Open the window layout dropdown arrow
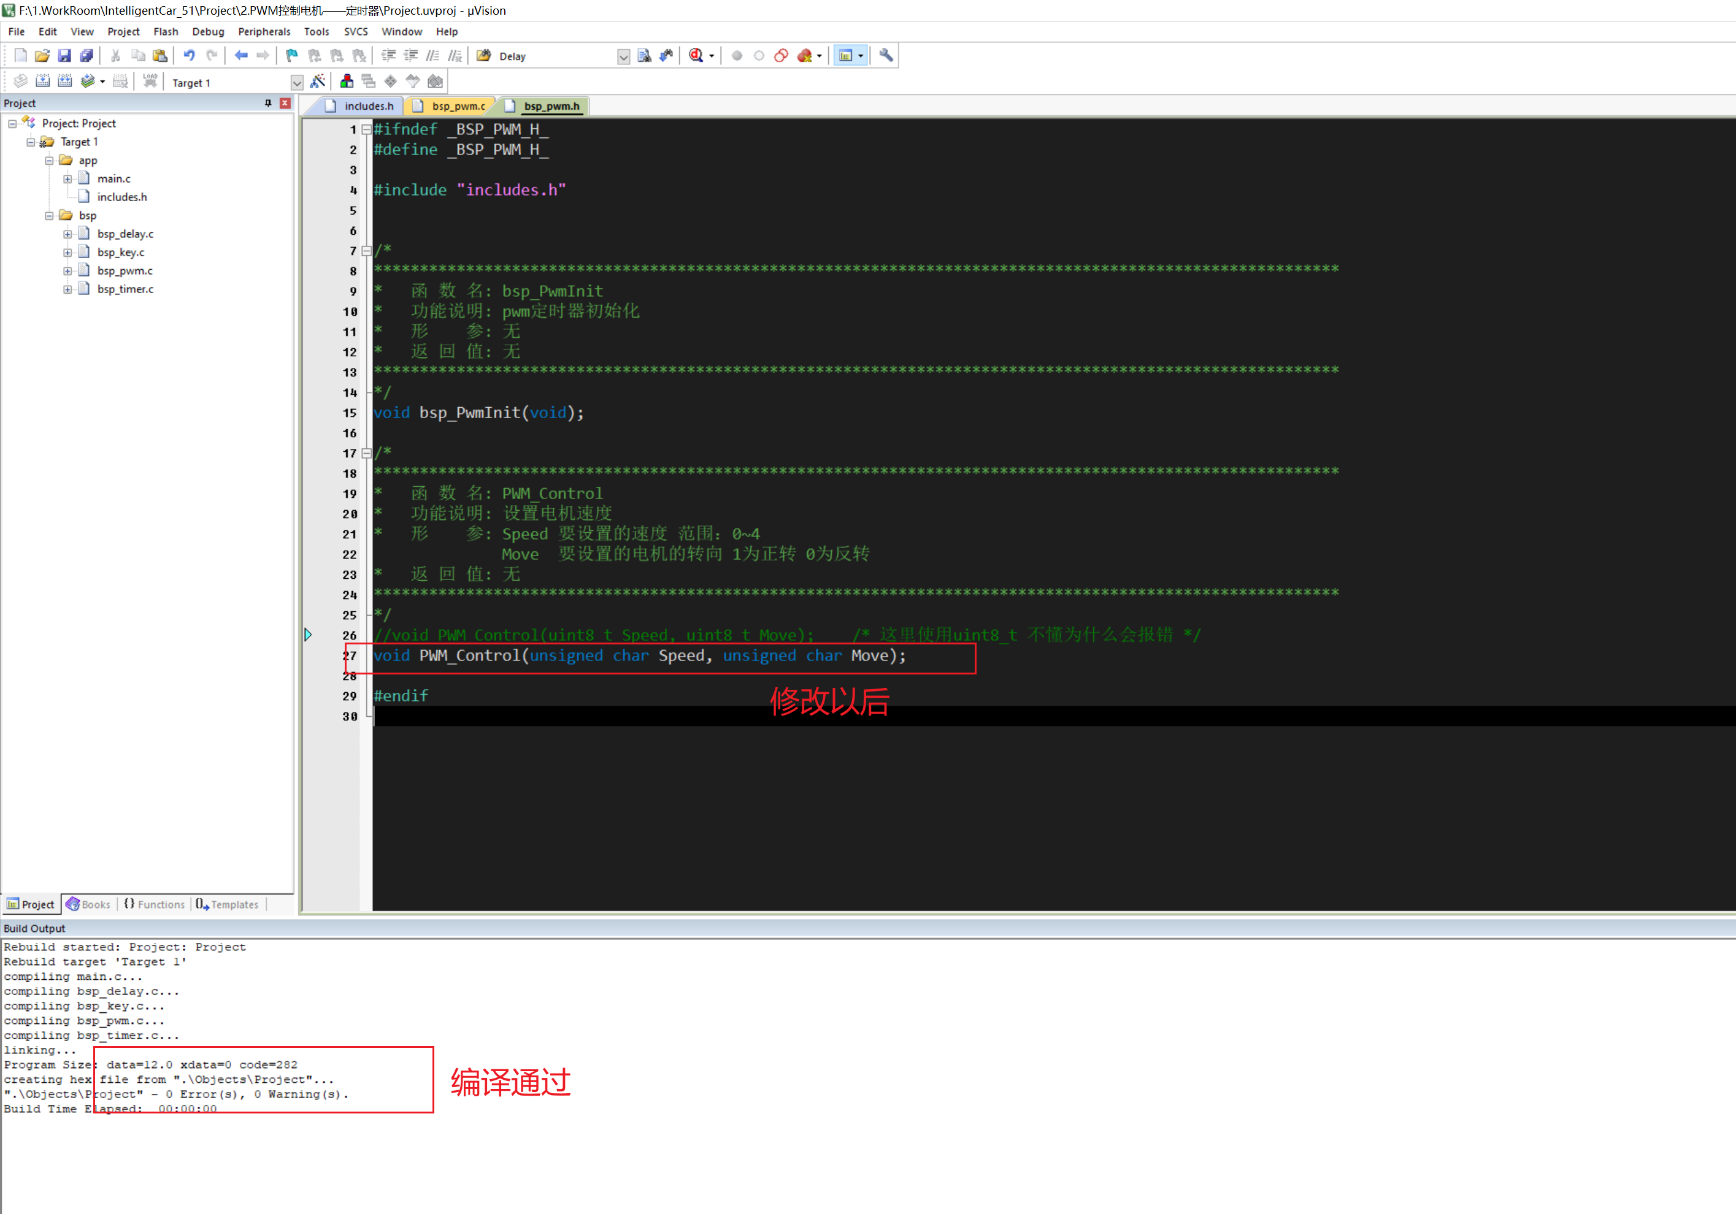 coord(861,56)
